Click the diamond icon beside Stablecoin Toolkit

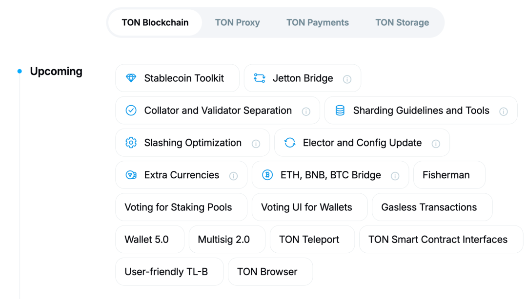(x=131, y=78)
